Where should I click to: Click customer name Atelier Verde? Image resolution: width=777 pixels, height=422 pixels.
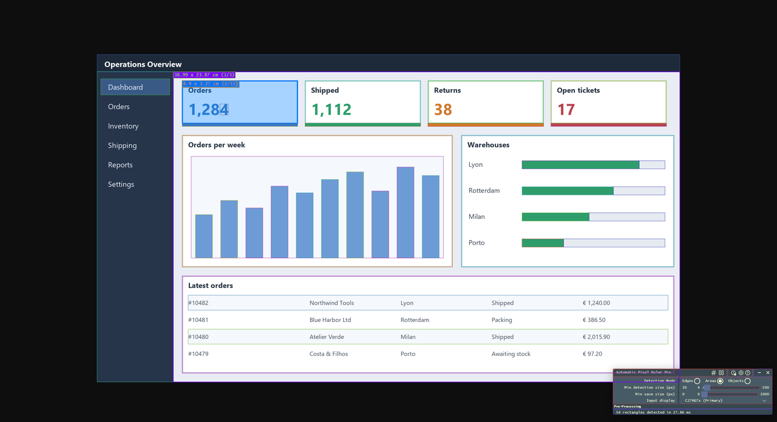327,337
